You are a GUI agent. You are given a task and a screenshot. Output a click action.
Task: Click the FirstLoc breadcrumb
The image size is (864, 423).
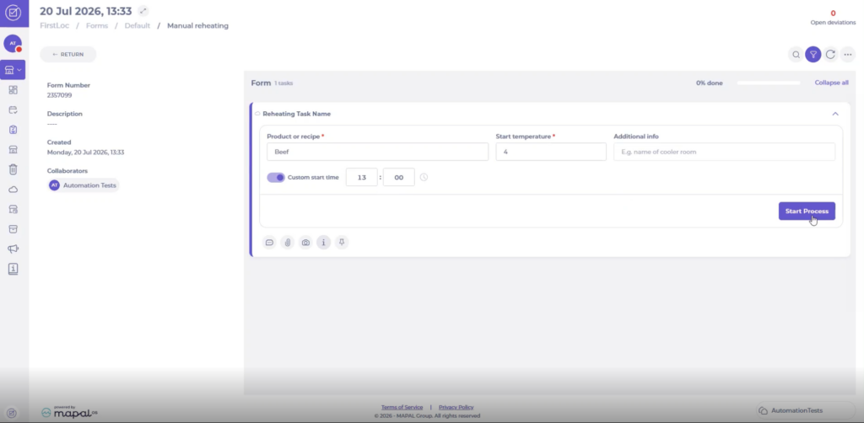point(55,26)
